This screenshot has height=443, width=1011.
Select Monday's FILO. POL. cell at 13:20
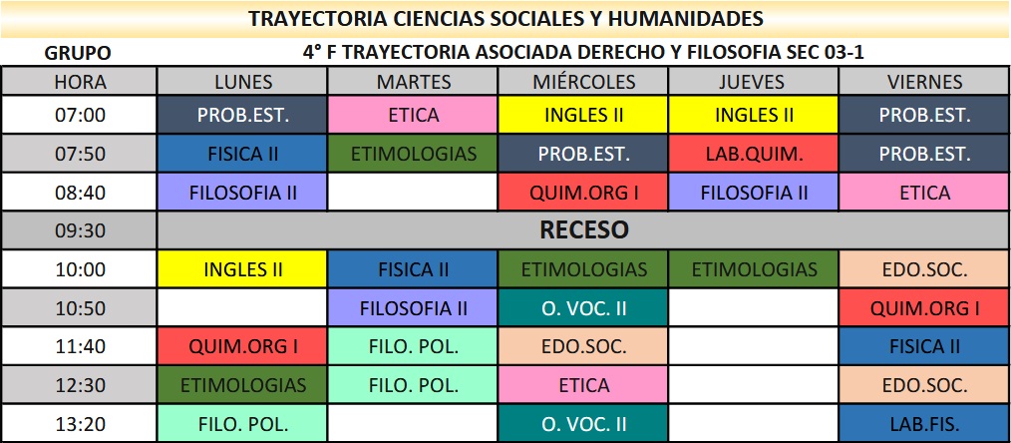(x=243, y=424)
